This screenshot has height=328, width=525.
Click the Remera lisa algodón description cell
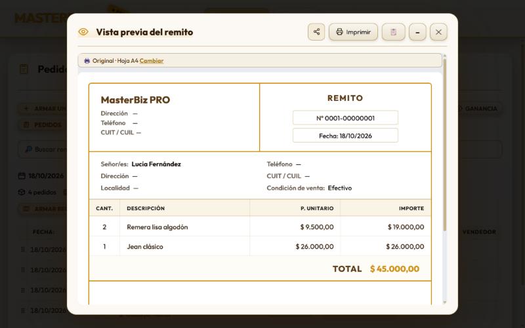184,227
